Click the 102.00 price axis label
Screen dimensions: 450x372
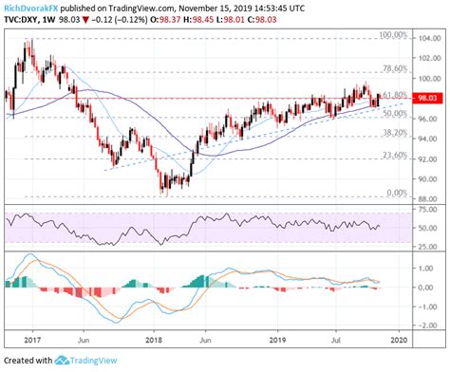pos(429,58)
